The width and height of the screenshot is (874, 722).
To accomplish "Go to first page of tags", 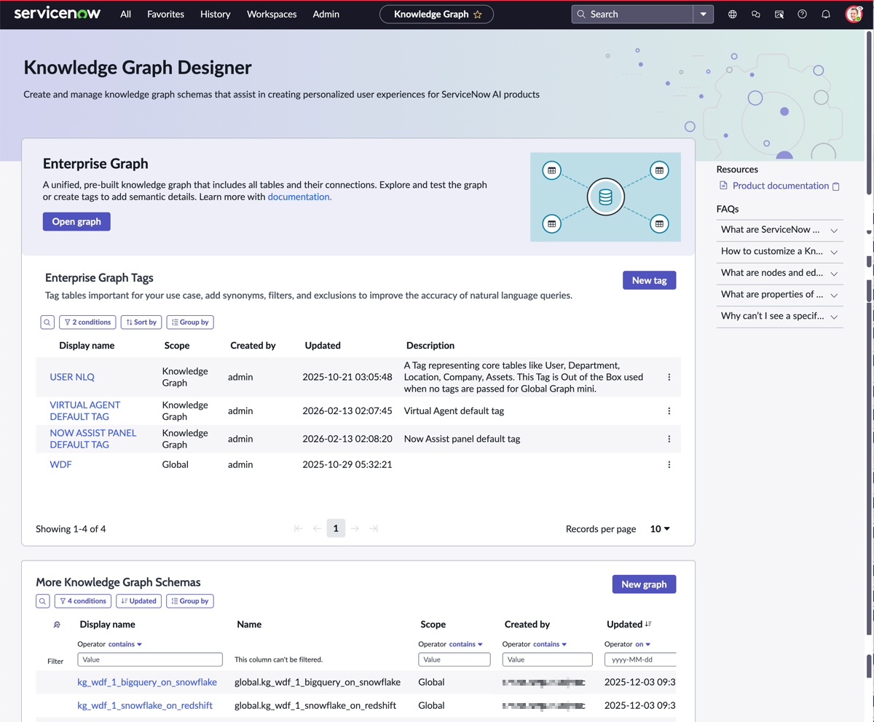I will click(298, 528).
